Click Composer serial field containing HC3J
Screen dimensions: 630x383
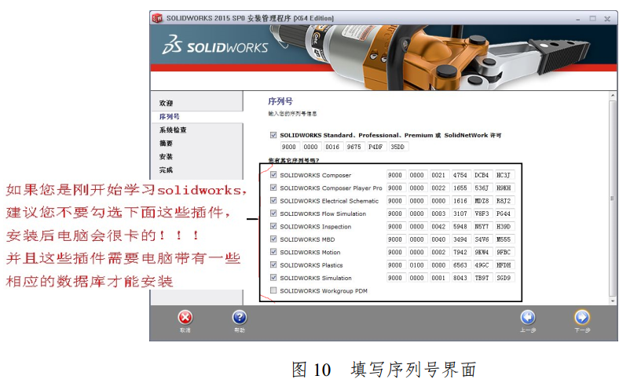504,175
